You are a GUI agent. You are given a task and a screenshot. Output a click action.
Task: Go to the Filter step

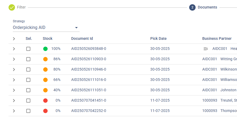[21, 7]
